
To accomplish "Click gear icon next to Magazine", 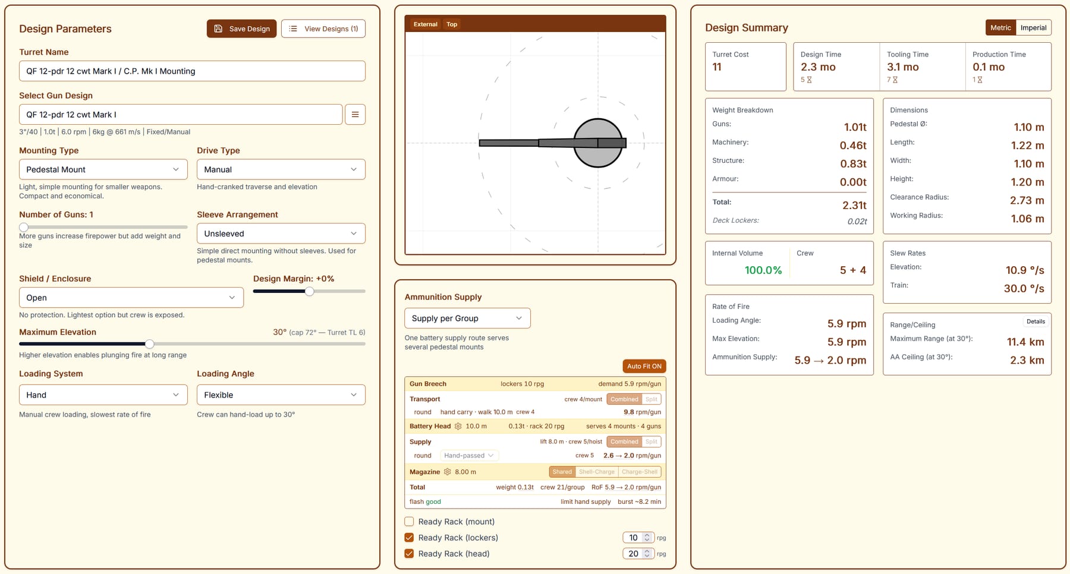I will (x=448, y=472).
